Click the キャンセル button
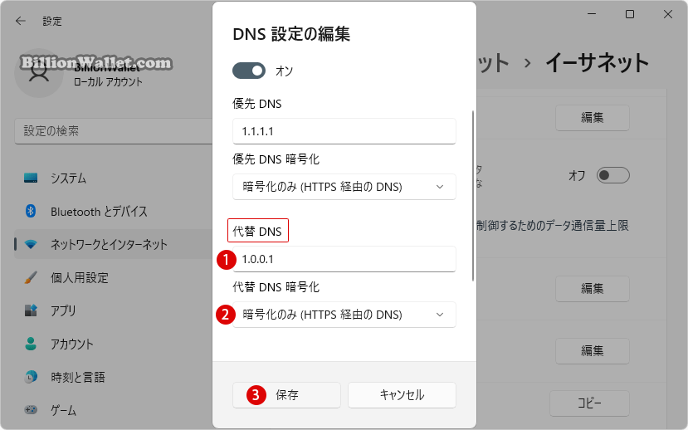Screen dimensions: 688x430 (402, 395)
